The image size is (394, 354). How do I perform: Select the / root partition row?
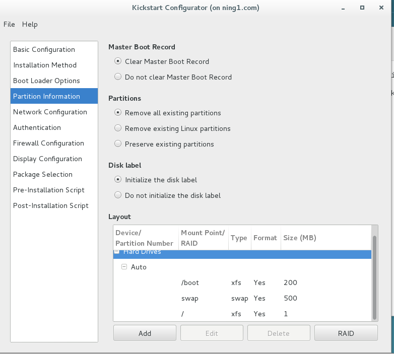coord(242,314)
